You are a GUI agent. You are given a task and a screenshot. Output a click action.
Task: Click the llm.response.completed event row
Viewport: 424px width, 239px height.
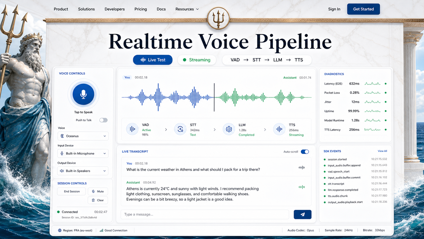(x=355, y=190)
